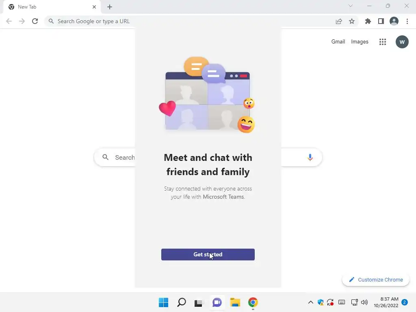Click Customize Chrome button
Viewport: 416px width, 312px height.
tap(376, 279)
